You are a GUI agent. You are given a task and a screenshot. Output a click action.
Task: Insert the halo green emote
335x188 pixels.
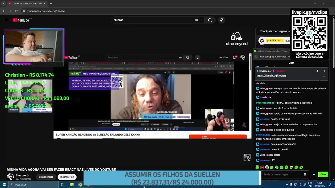pyautogui.click(x=257, y=167)
